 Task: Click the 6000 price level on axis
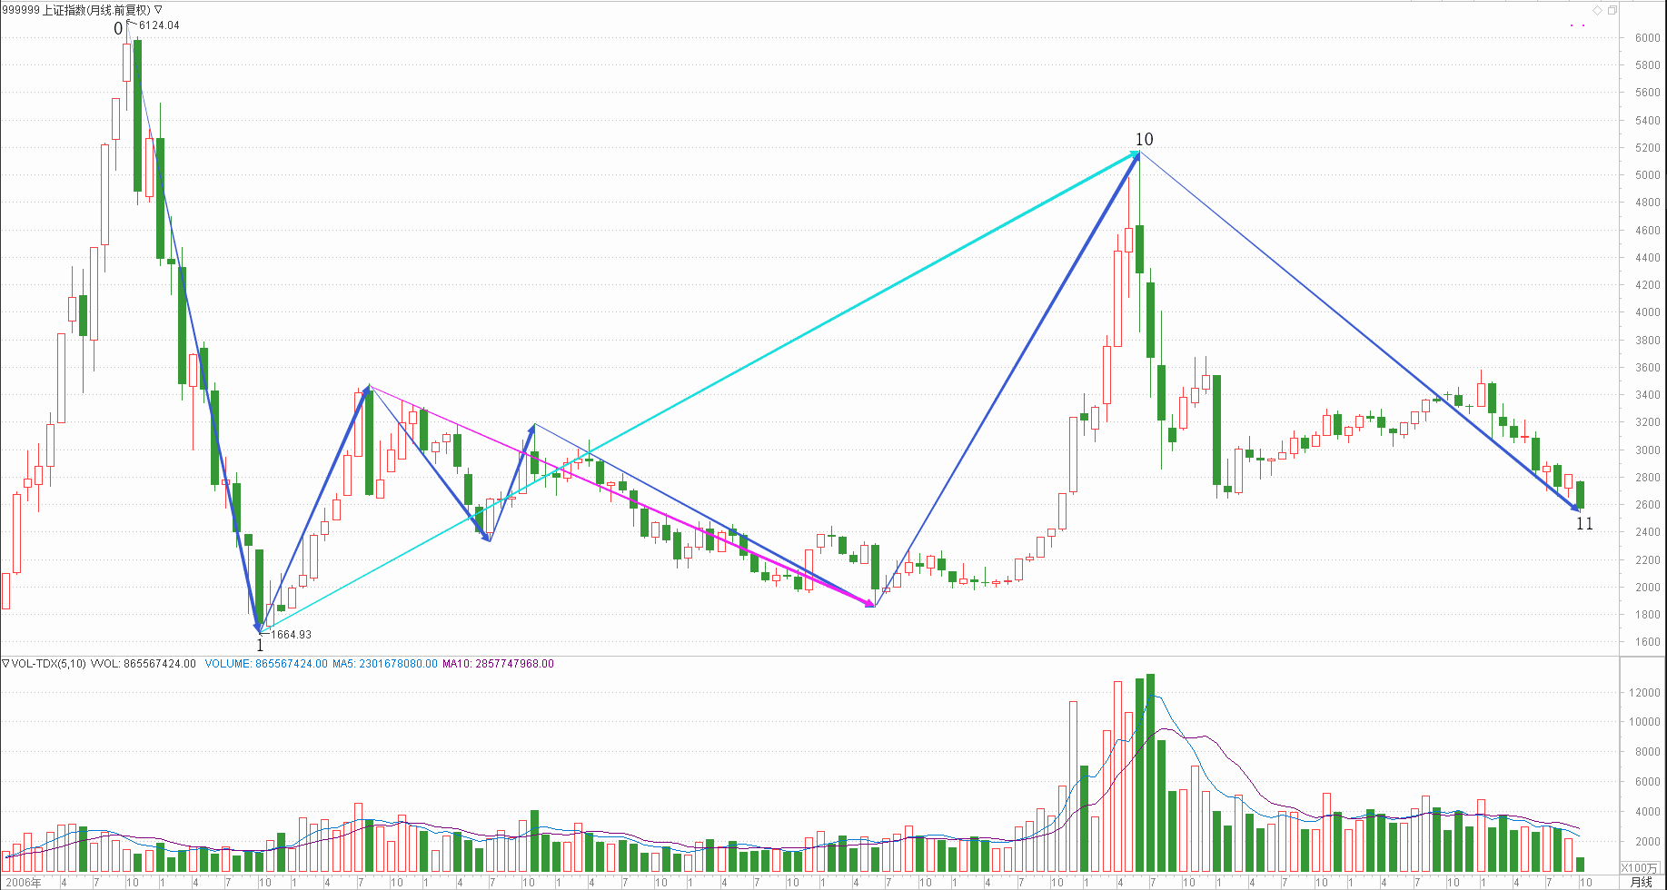[x=1647, y=38]
